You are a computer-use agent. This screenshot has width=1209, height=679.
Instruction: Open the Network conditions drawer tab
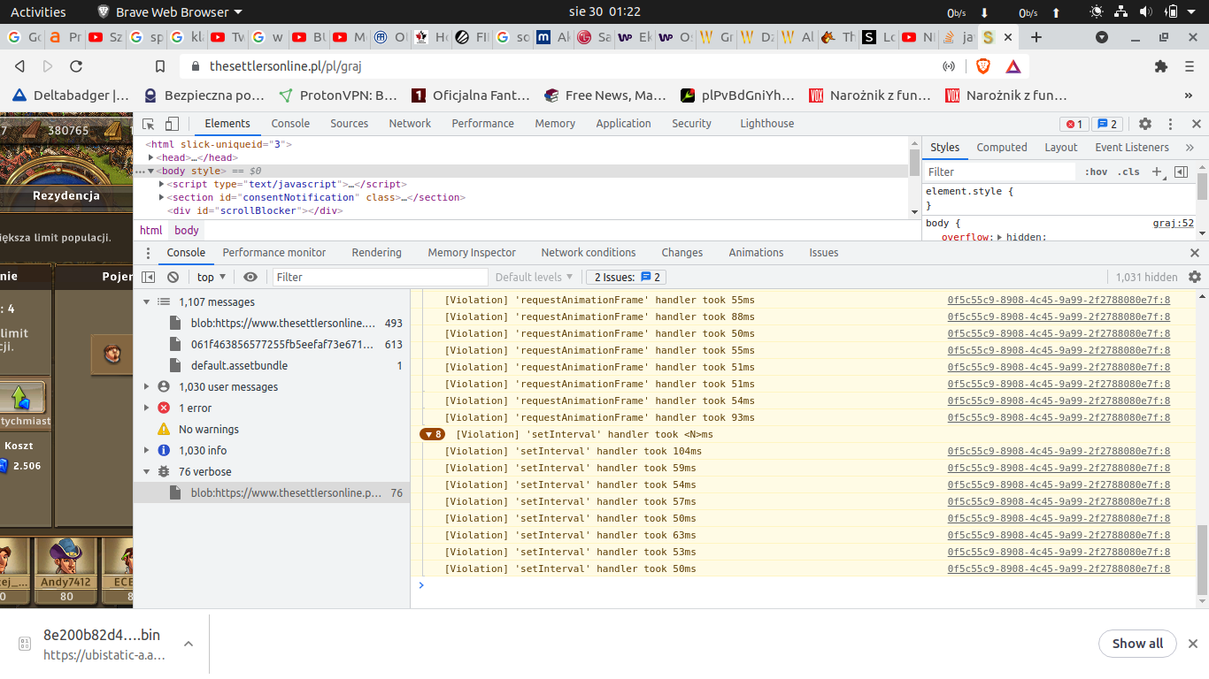point(589,253)
